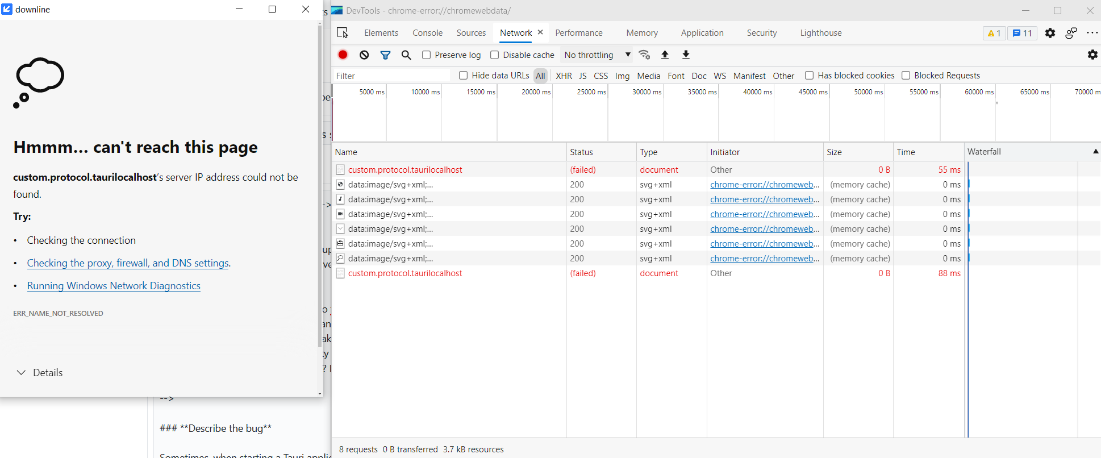Select the All request type filter
The image size is (1101, 458).
(540, 76)
